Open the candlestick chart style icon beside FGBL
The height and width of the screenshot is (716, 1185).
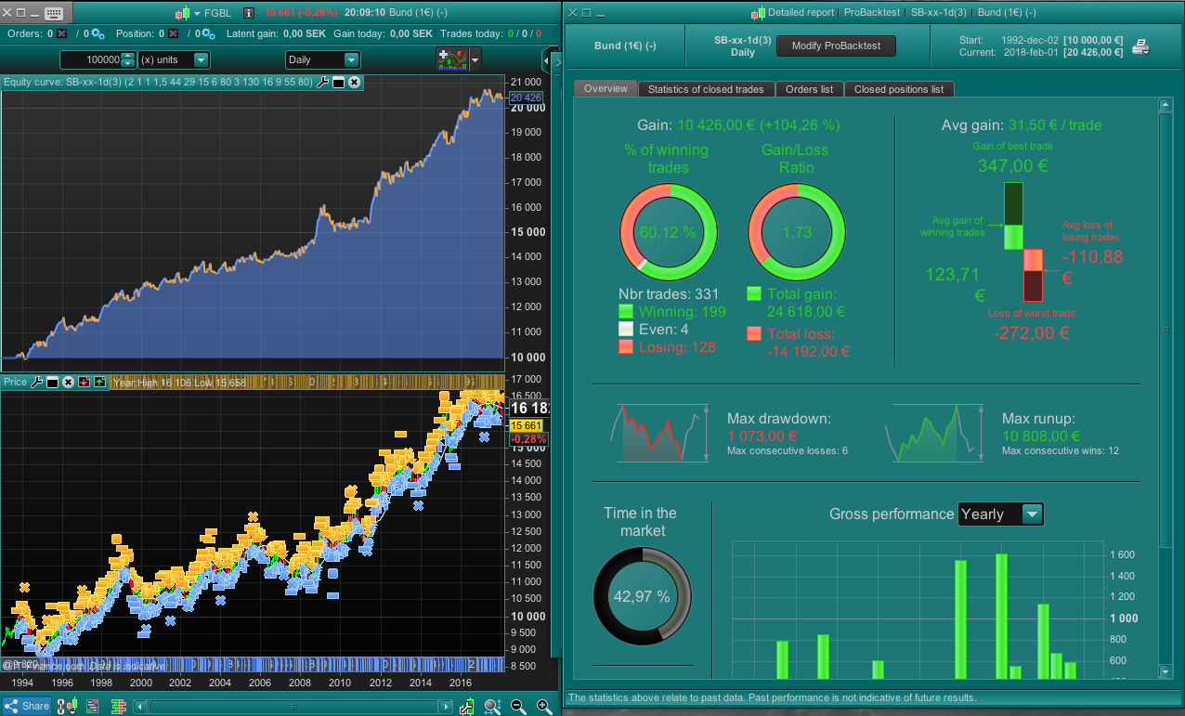183,13
